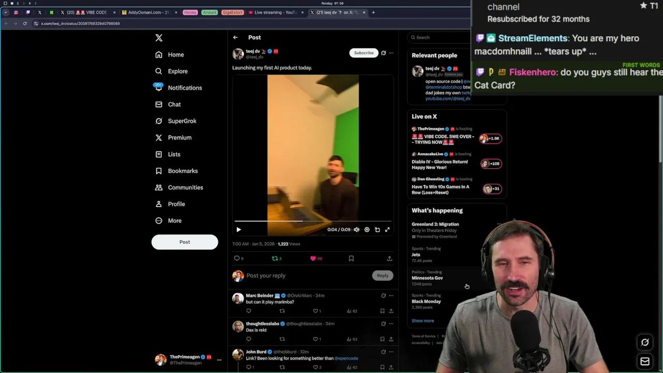663x373 pixels.
Task: Like the thoughtlesslabs reply
Action: pyautogui.click(x=315, y=339)
